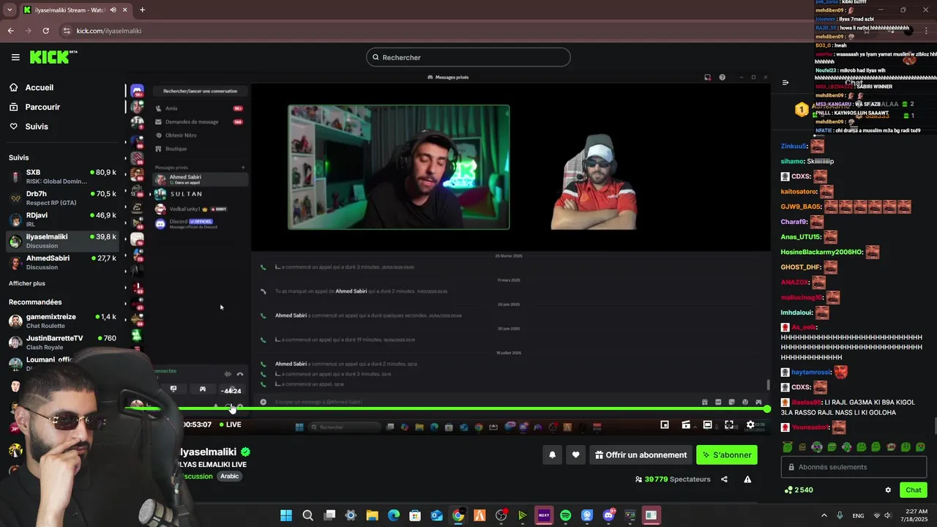Open File Explorer from taskbar
The height and width of the screenshot is (527, 937).
pos(372,515)
